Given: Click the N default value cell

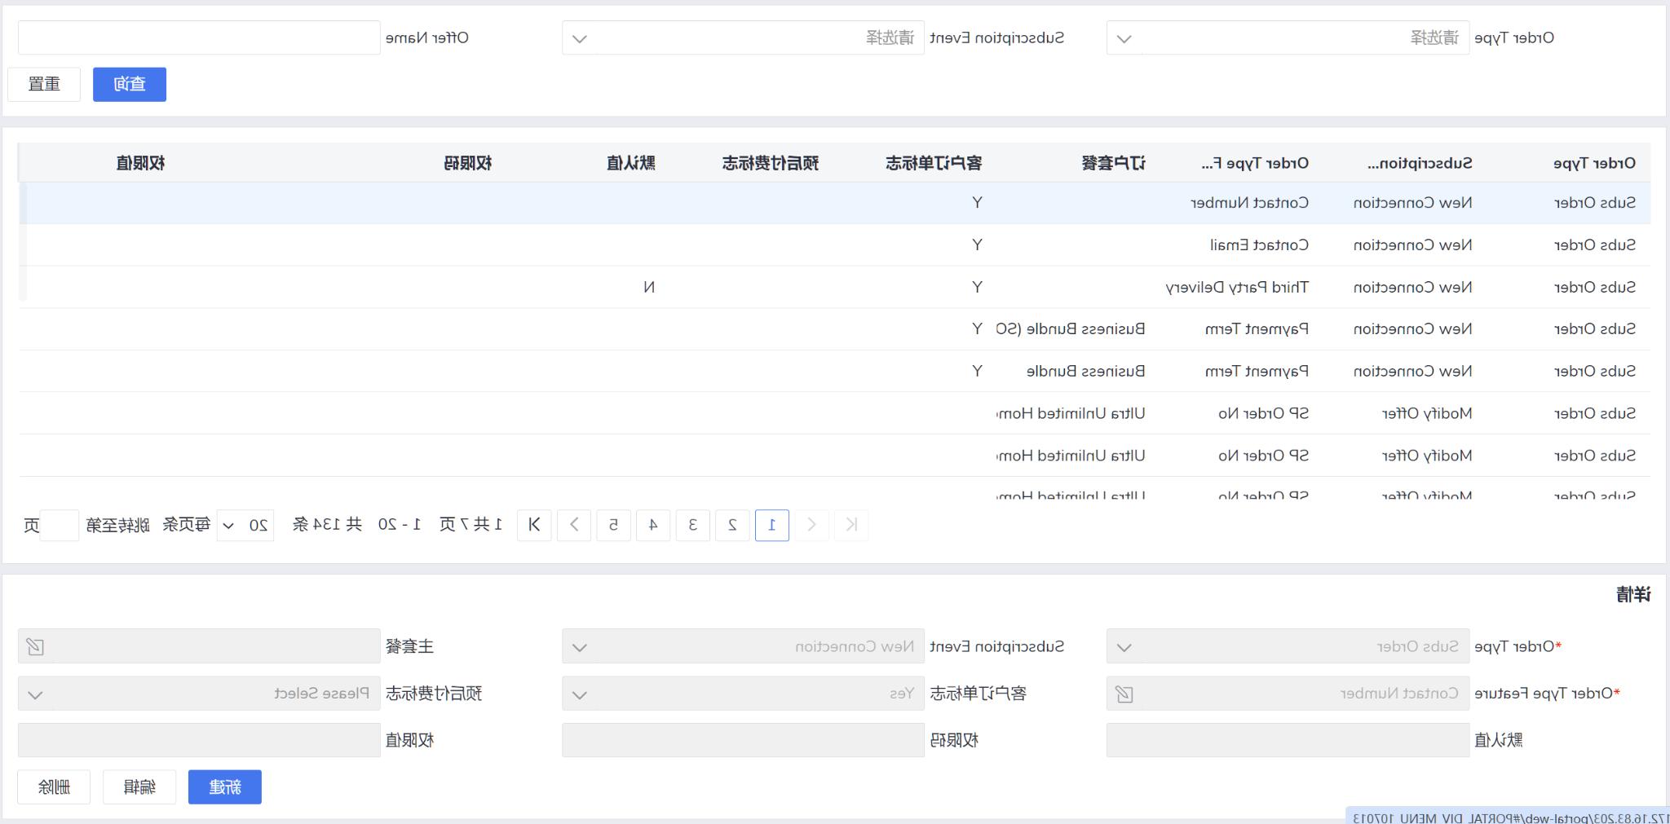Looking at the screenshot, I should pos(648,287).
